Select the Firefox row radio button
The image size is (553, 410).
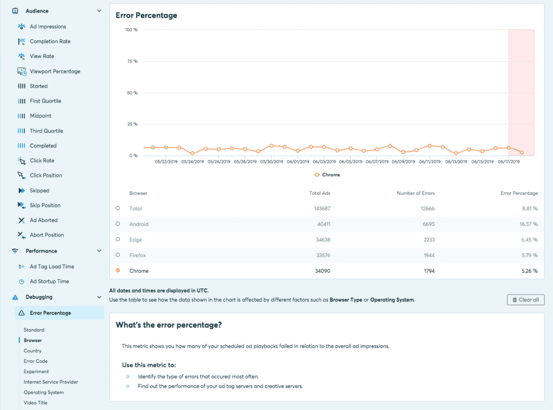pyautogui.click(x=118, y=255)
